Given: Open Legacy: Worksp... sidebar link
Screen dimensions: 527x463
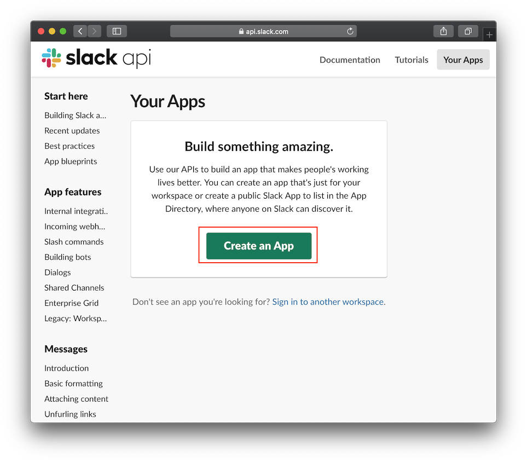Looking at the screenshot, I should coord(76,319).
